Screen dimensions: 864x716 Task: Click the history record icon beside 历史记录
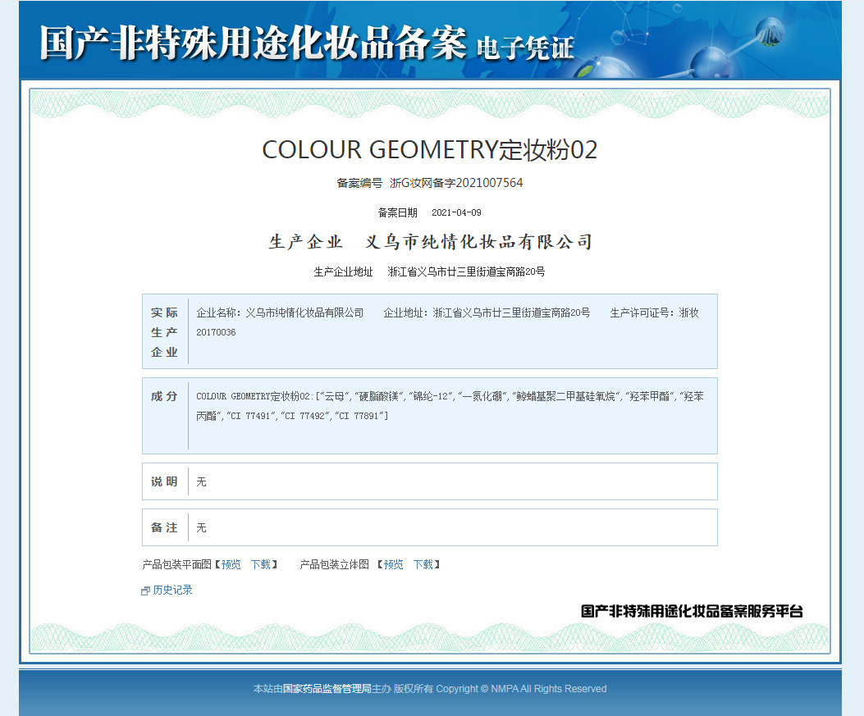[x=145, y=591]
